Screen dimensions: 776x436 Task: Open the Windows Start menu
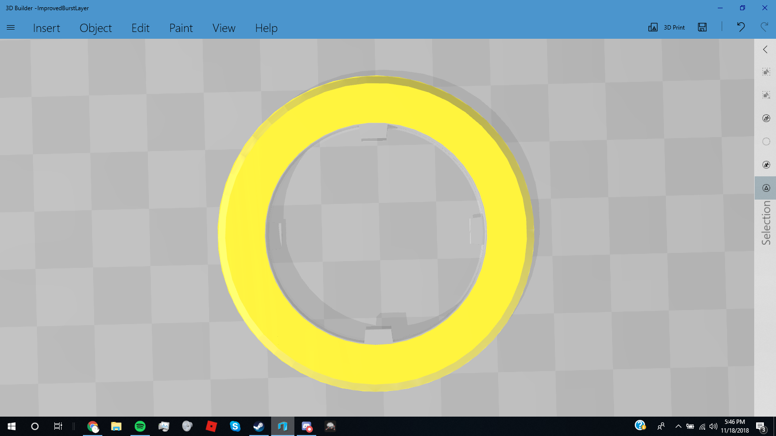(12, 426)
